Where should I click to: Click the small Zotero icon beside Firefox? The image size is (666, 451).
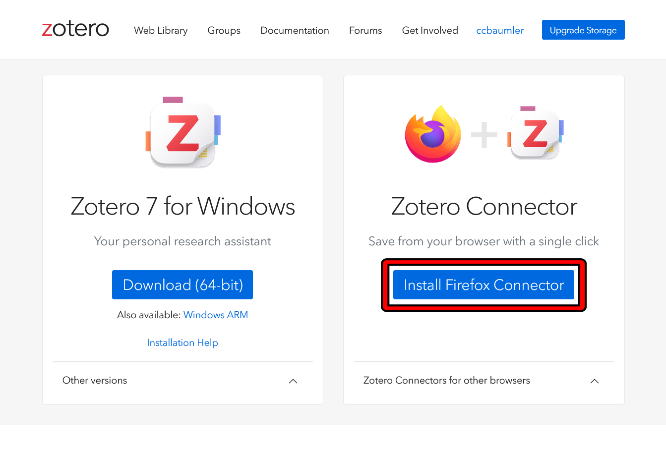point(536,133)
